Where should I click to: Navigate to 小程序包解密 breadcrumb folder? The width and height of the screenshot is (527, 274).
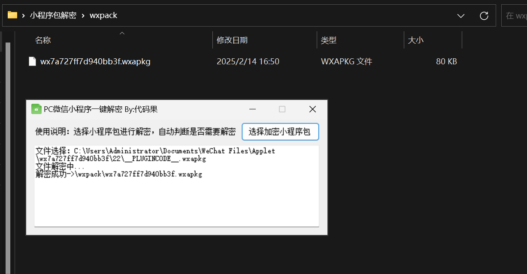53,15
